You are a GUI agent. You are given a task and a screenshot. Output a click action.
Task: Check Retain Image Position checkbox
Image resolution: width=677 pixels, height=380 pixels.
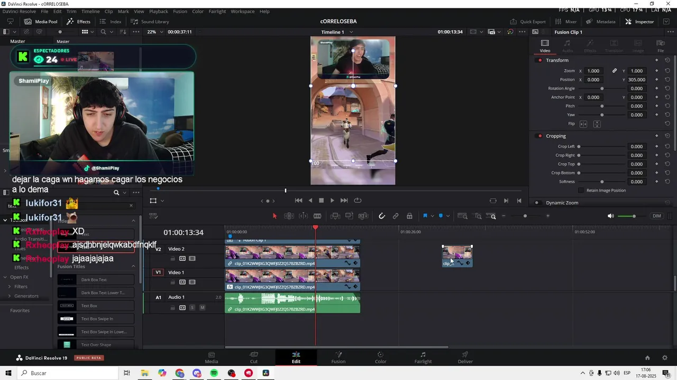tap(581, 191)
